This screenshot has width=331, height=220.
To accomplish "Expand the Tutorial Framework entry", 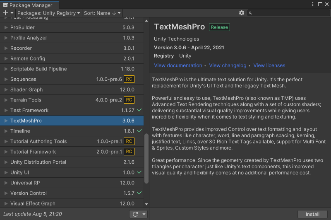I will 6,152.
